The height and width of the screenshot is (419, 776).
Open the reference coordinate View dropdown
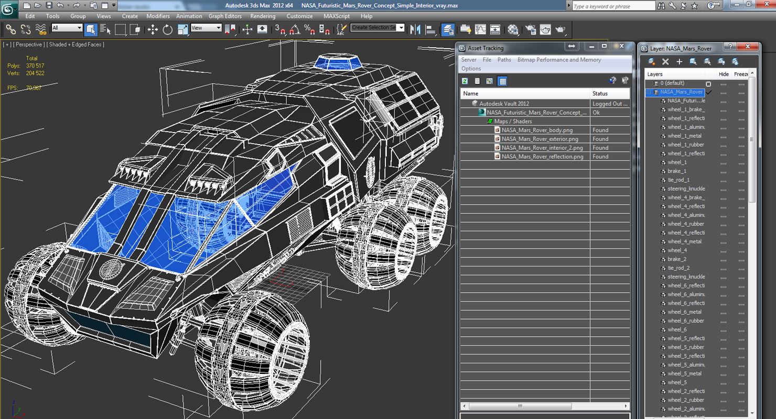(x=206, y=28)
